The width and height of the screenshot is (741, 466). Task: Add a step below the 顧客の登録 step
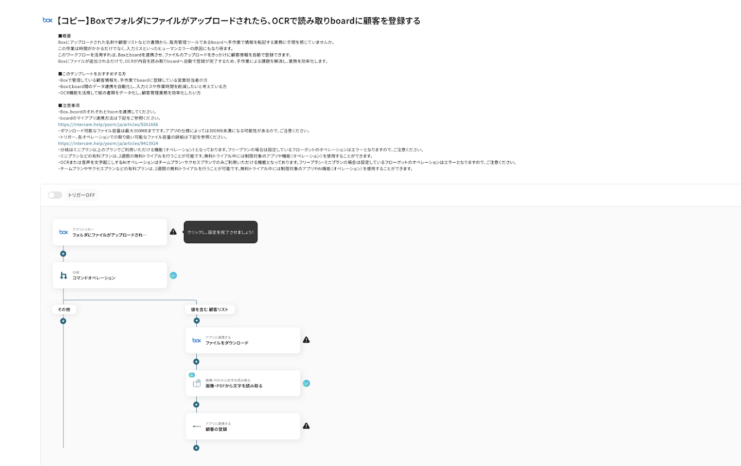[196, 448]
